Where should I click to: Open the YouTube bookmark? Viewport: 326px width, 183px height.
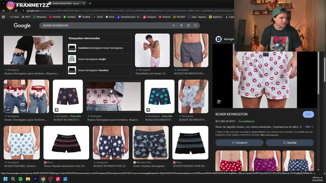point(55,17)
